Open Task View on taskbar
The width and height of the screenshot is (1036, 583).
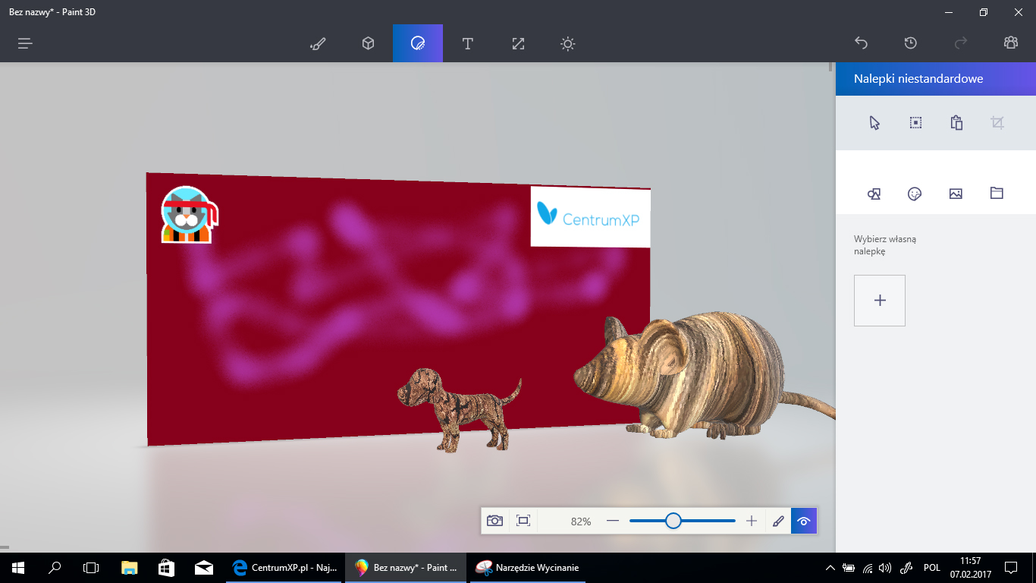click(x=91, y=567)
